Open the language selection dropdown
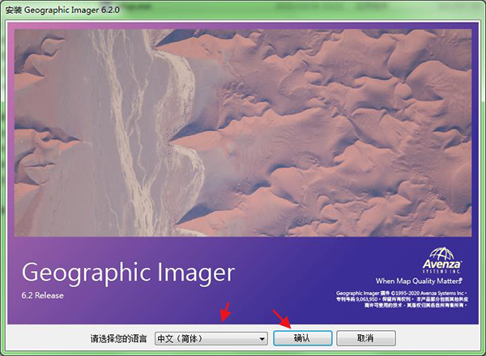Screen dimensions: 486x356 [211, 338]
